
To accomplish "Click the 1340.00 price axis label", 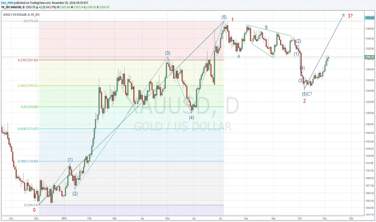I will coord(370,39).
